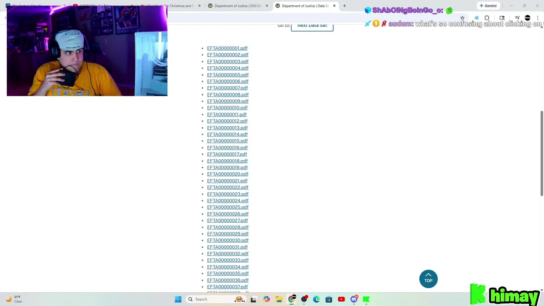
Task: Open Chrome media controls icon
Action: 517,18
